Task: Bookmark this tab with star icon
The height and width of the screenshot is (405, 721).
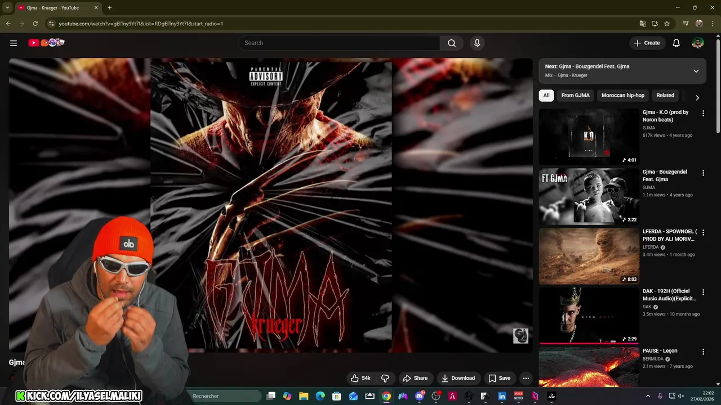Action: [x=667, y=24]
